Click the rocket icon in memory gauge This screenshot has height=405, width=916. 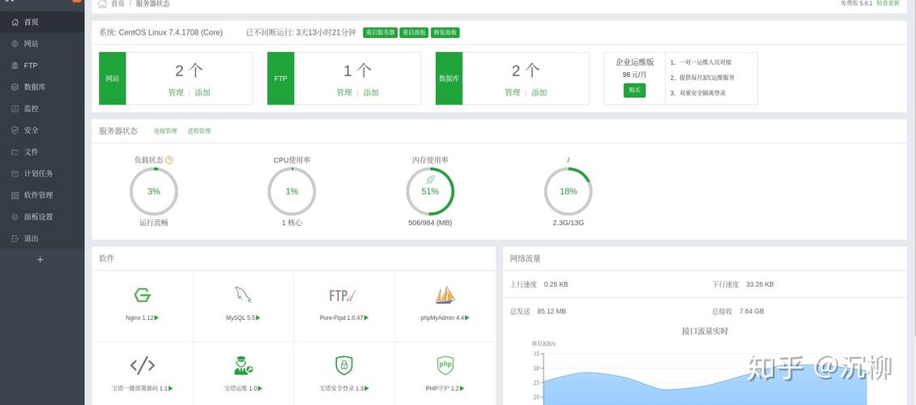coord(431,180)
